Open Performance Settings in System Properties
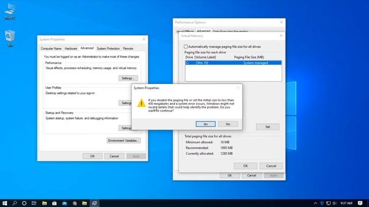 [x=128, y=78]
